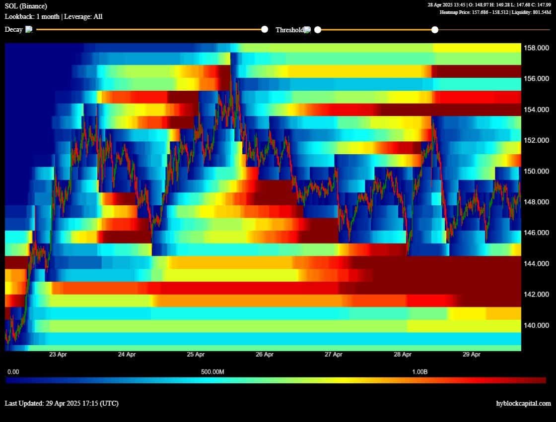Click the 1.00B color legend mark

pos(419,372)
